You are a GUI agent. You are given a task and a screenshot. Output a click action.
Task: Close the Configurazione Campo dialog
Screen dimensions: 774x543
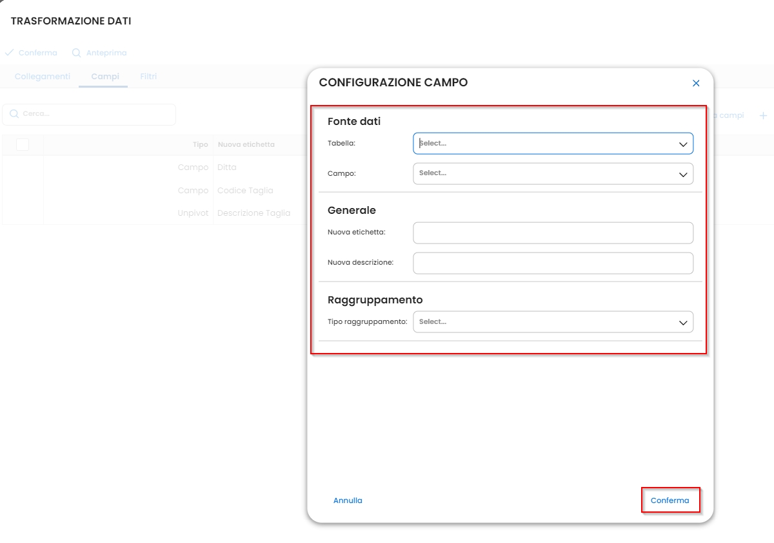pos(696,83)
